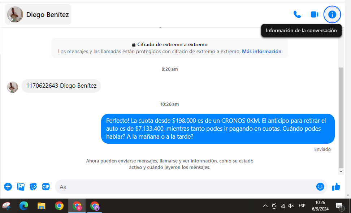Image resolution: width=351 pixels, height=213 pixels.
Task: Click the '8:20 am' timestamp
Action: click(x=170, y=69)
